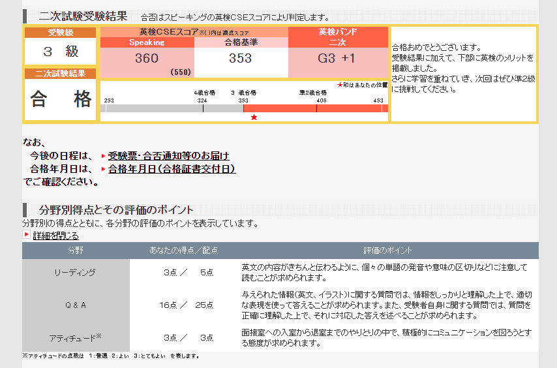Click the Q&A row label
This screenshot has width=557, height=368.
click(76, 305)
